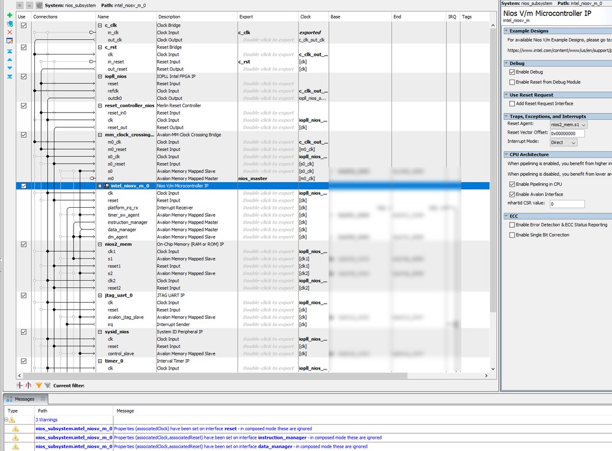This screenshot has width=612, height=451.
Task: Click the warning icon on the reset interface message row
Action: (x=15, y=429)
